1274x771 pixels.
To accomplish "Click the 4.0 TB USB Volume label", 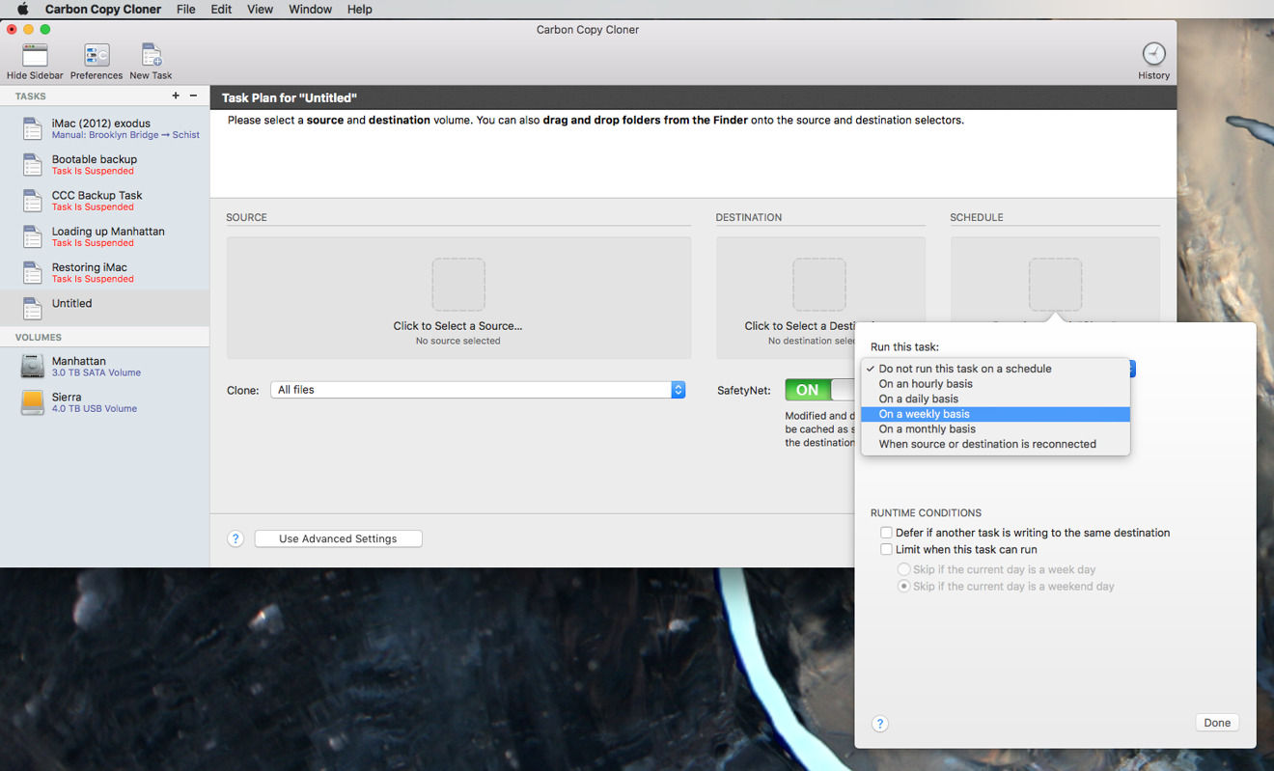I will [95, 408].
